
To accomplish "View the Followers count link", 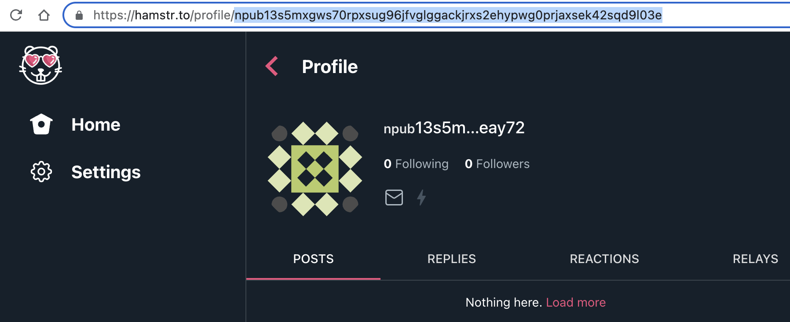I will pos(497,164).
